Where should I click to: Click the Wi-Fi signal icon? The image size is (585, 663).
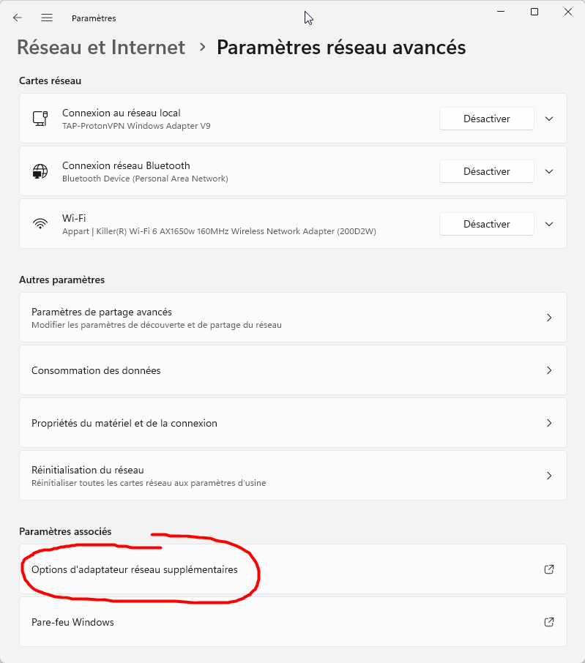point(40,224)
